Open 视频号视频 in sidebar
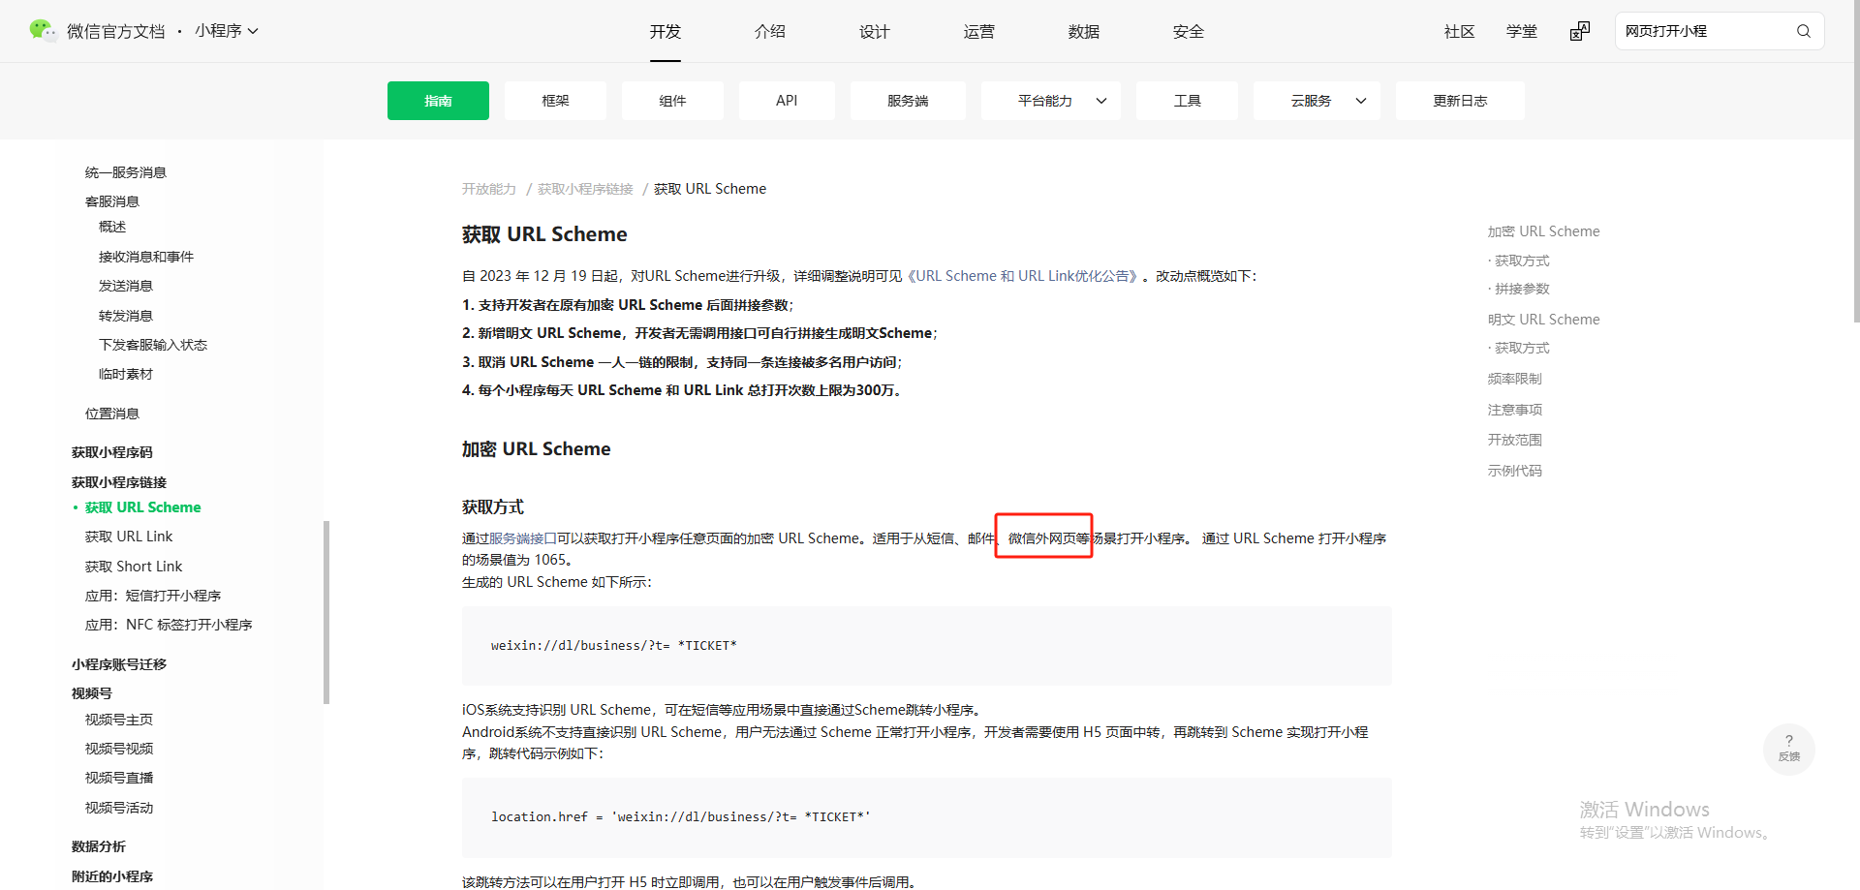The image size is (1860, 890). tap(119, 749)
